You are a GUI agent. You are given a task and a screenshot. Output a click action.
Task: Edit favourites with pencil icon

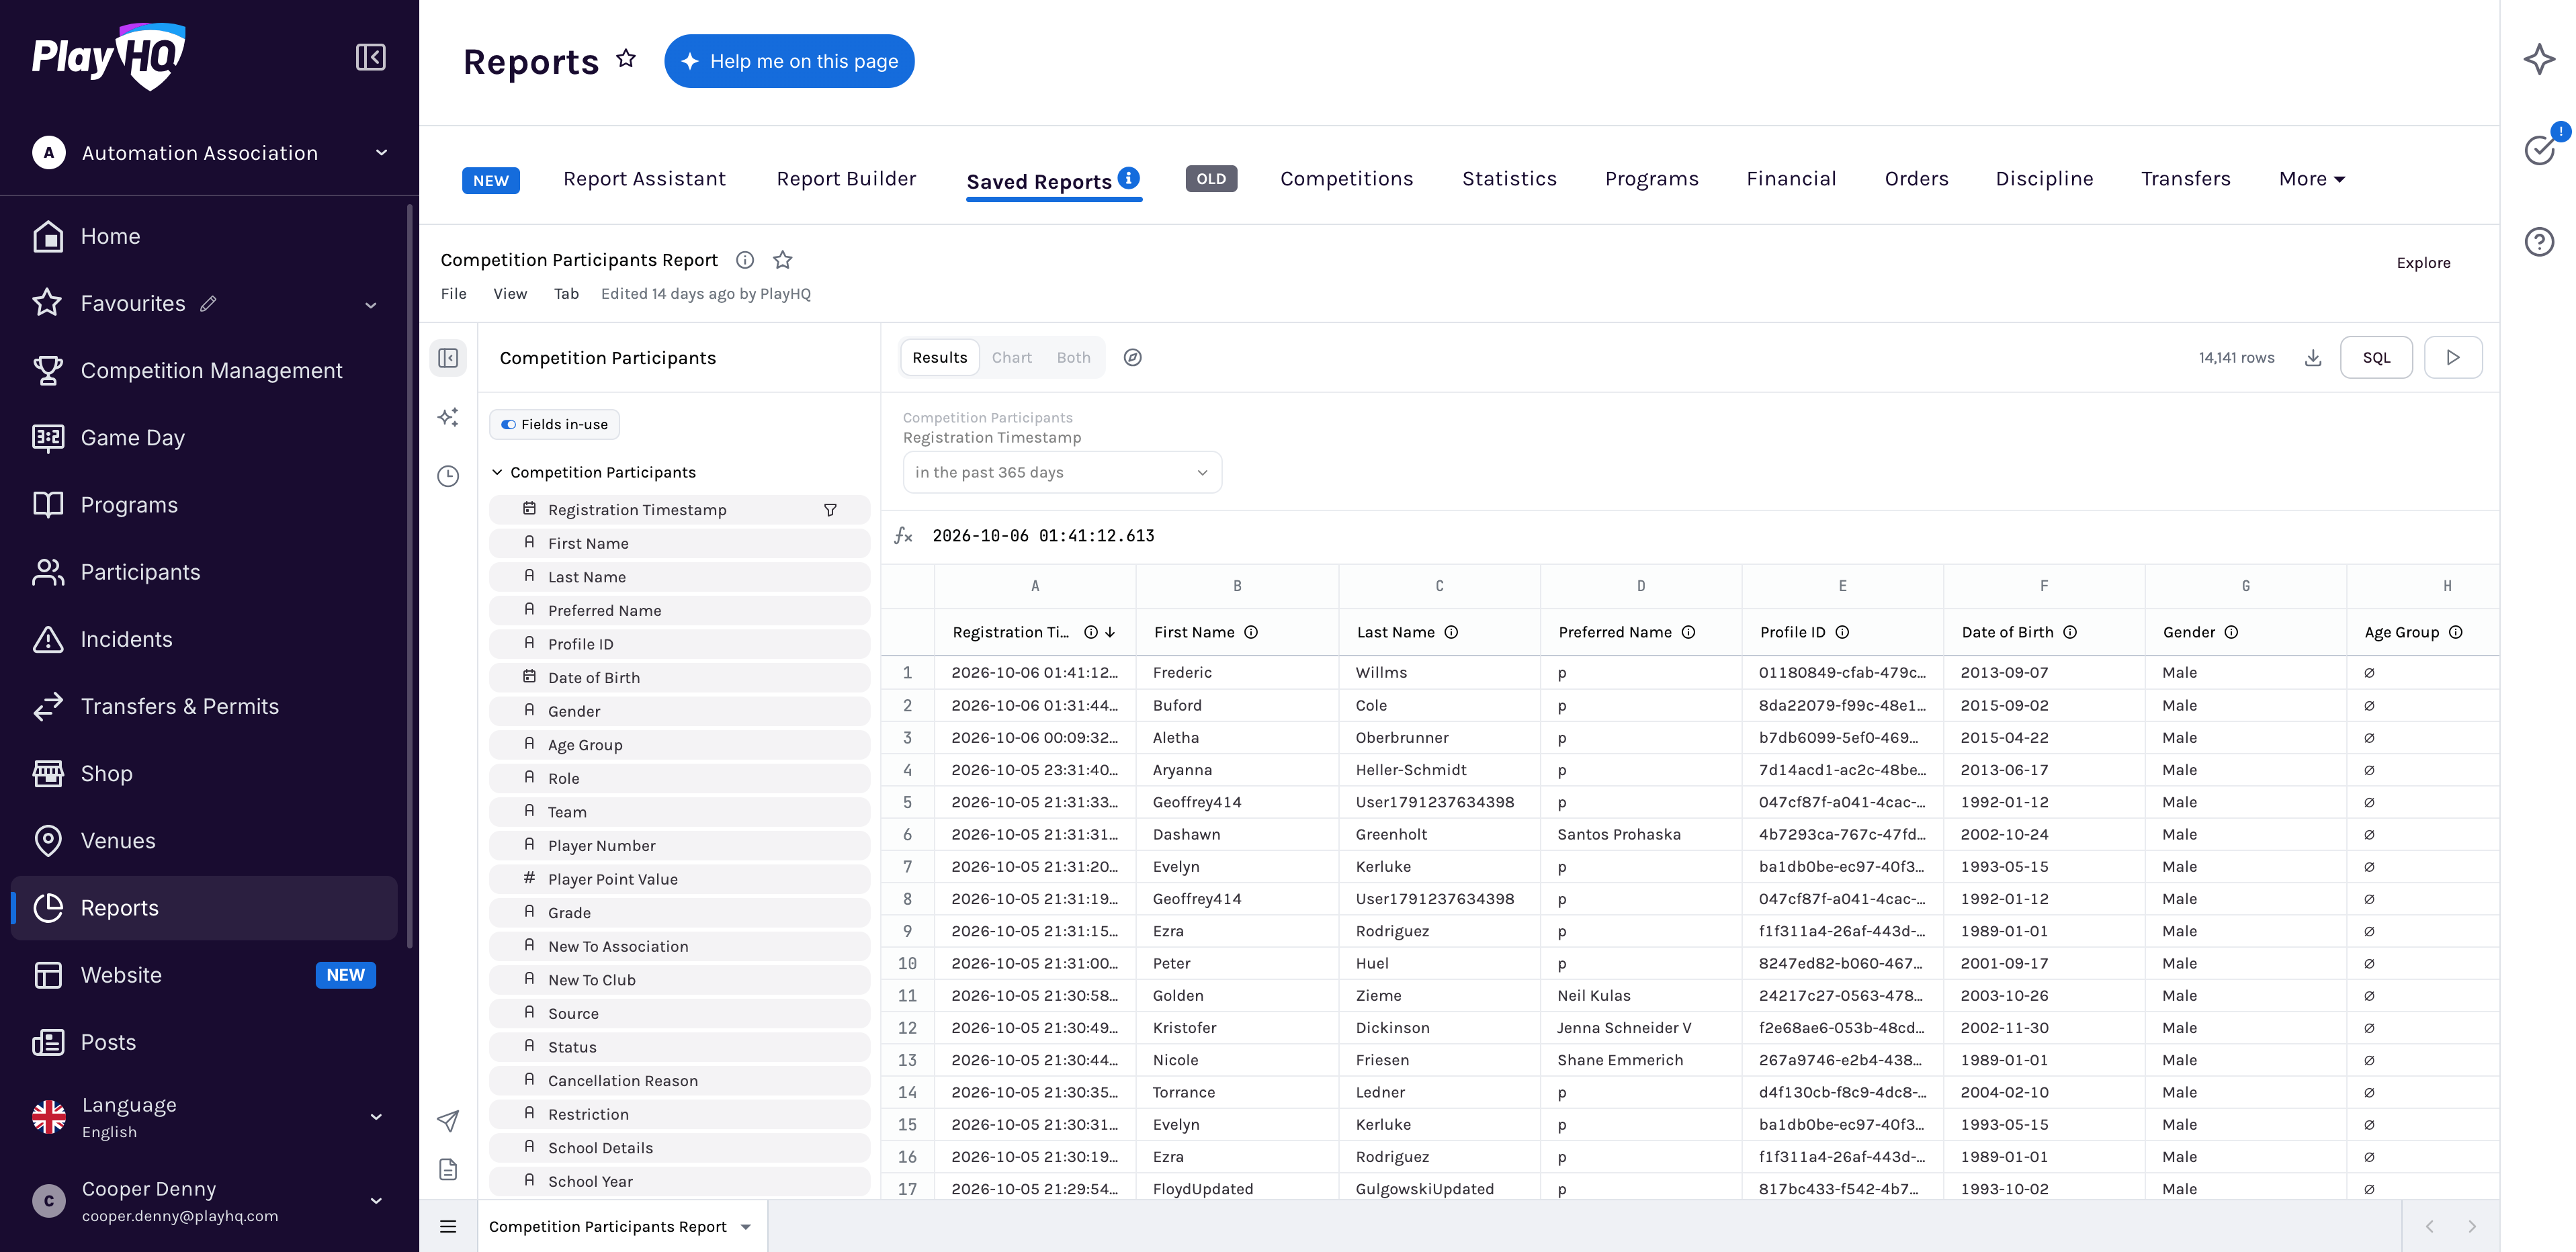(x=208, y=303)
